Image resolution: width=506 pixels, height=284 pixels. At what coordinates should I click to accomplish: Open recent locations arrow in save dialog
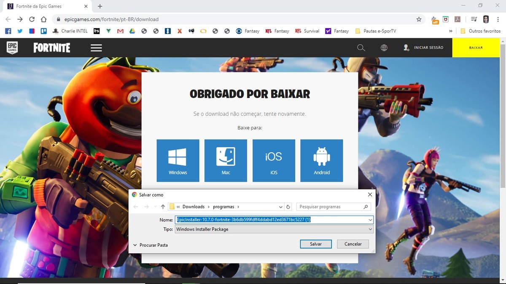pos(155,207)
